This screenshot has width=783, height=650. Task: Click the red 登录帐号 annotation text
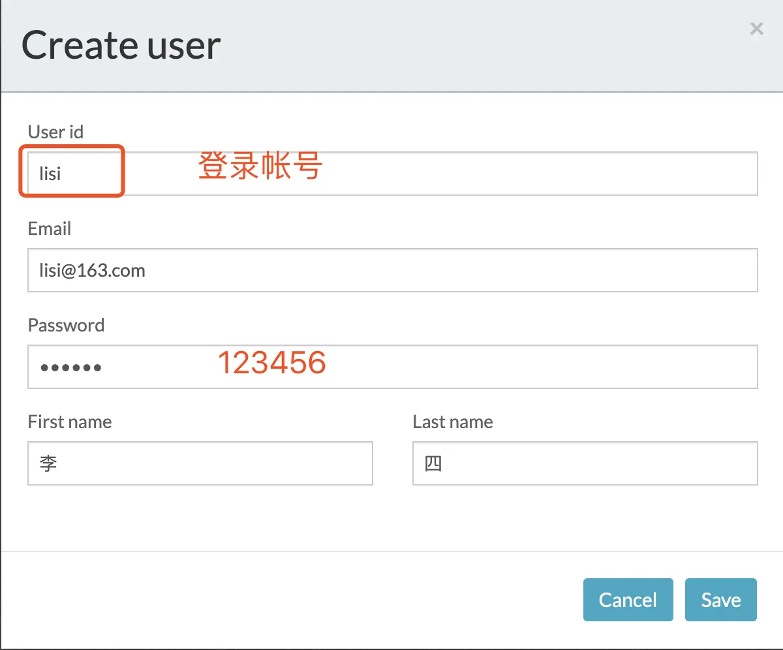tap(260, 166)
